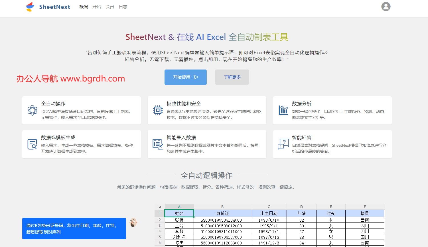Select the 日志 menu item
428x247 pixels.
pos(123,7)
